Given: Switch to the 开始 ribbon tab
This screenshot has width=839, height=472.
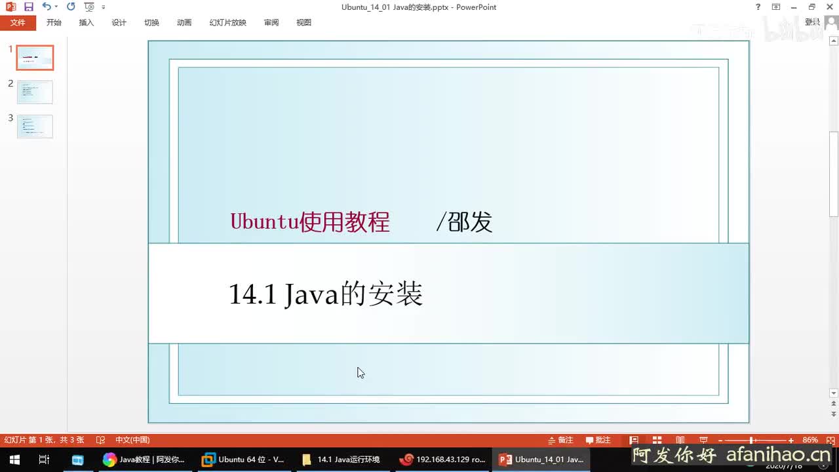Looking at the screenshot, I should coord(54,22).
